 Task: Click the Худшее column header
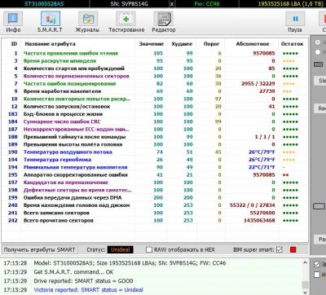click(182, 44)
